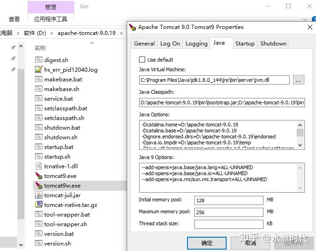
Task: Select the makebase.sh file icon
Action: (39, 89)
